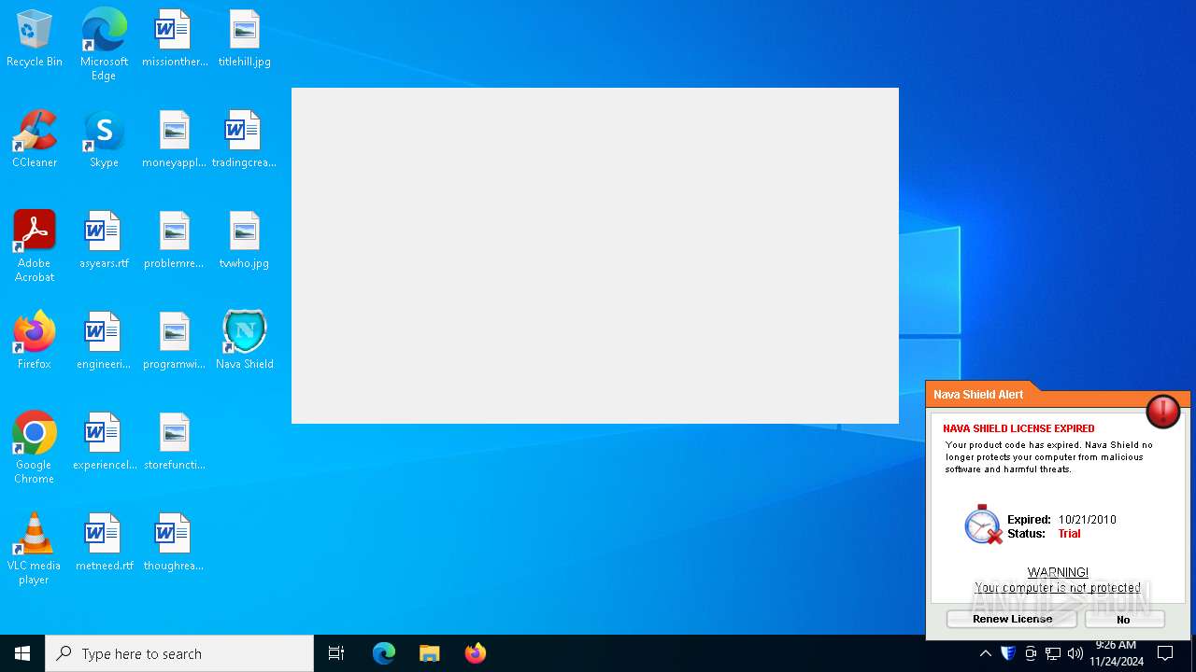Select the asyears.rtf document icon

pos(104,241)
